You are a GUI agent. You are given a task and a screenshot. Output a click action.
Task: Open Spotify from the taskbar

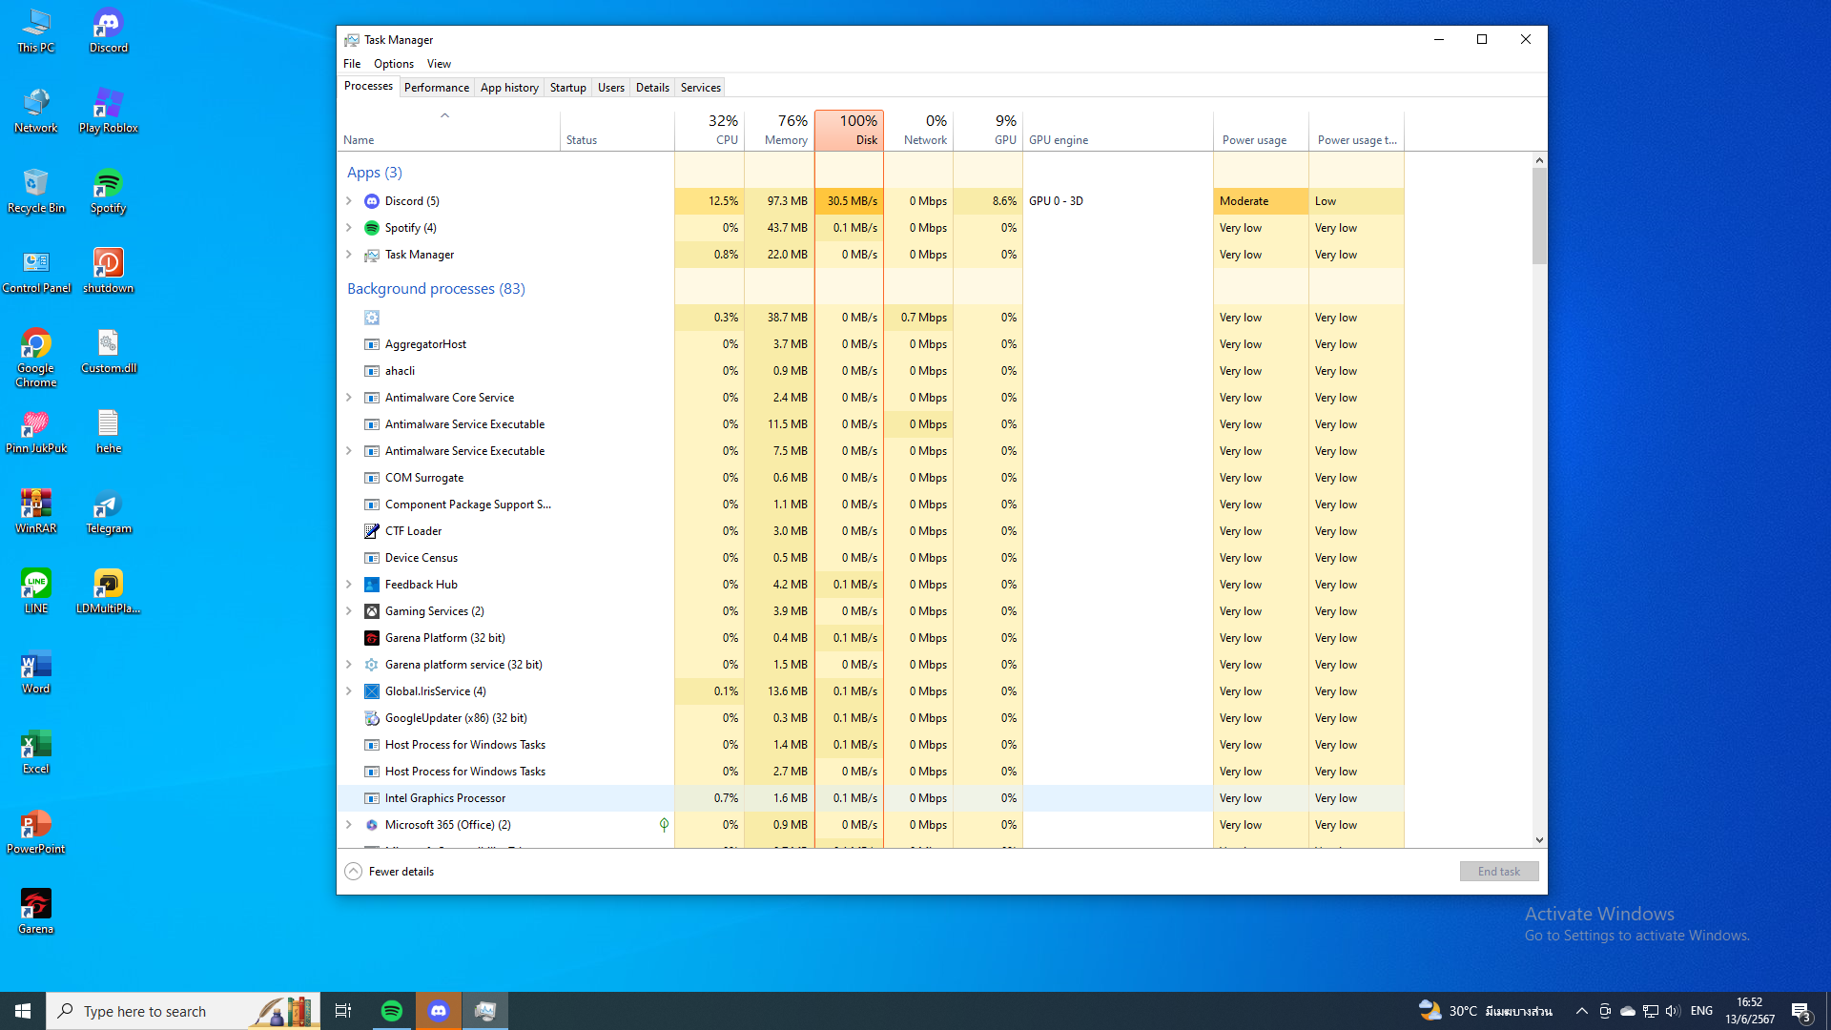[x=392, y=1011]
